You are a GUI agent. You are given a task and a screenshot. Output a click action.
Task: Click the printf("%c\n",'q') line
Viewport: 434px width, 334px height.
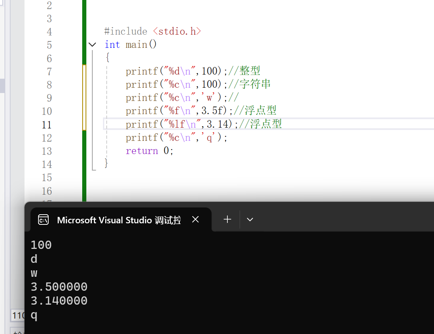tap(176, 137)
